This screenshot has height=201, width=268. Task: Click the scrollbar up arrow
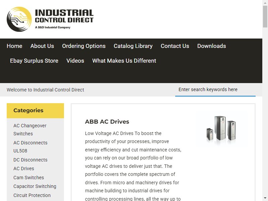[265, 2]
